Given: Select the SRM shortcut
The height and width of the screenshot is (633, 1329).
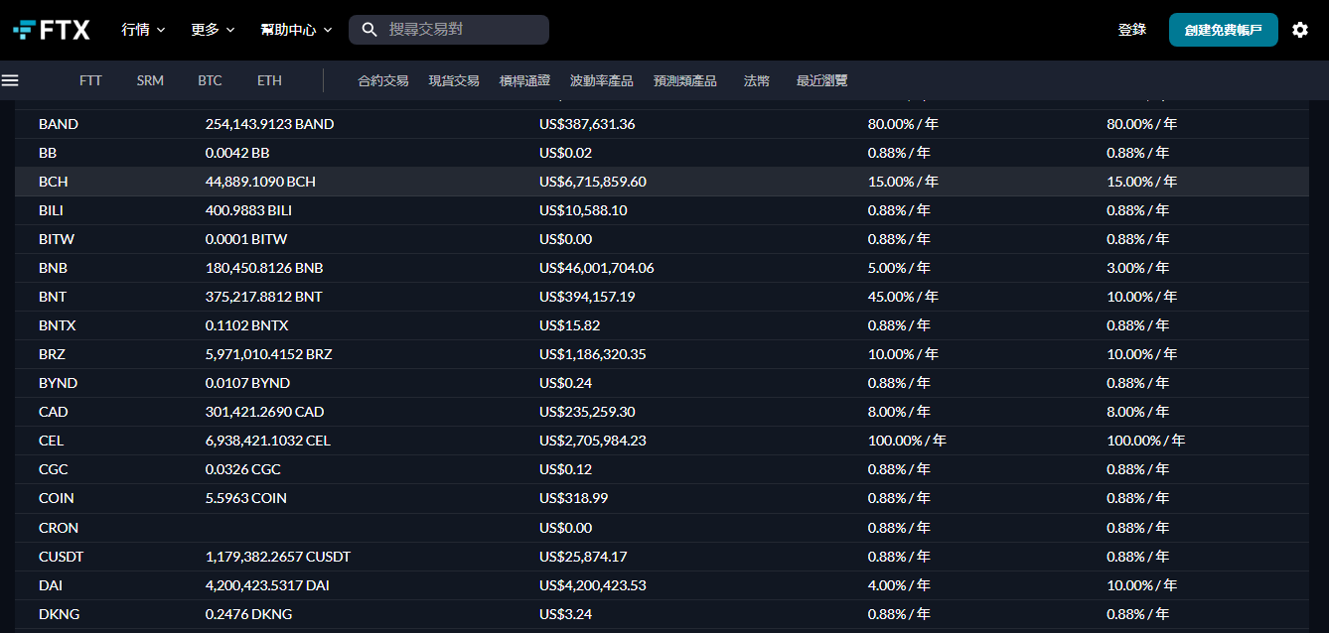Looking at the screenshot, I should (150, 80).
